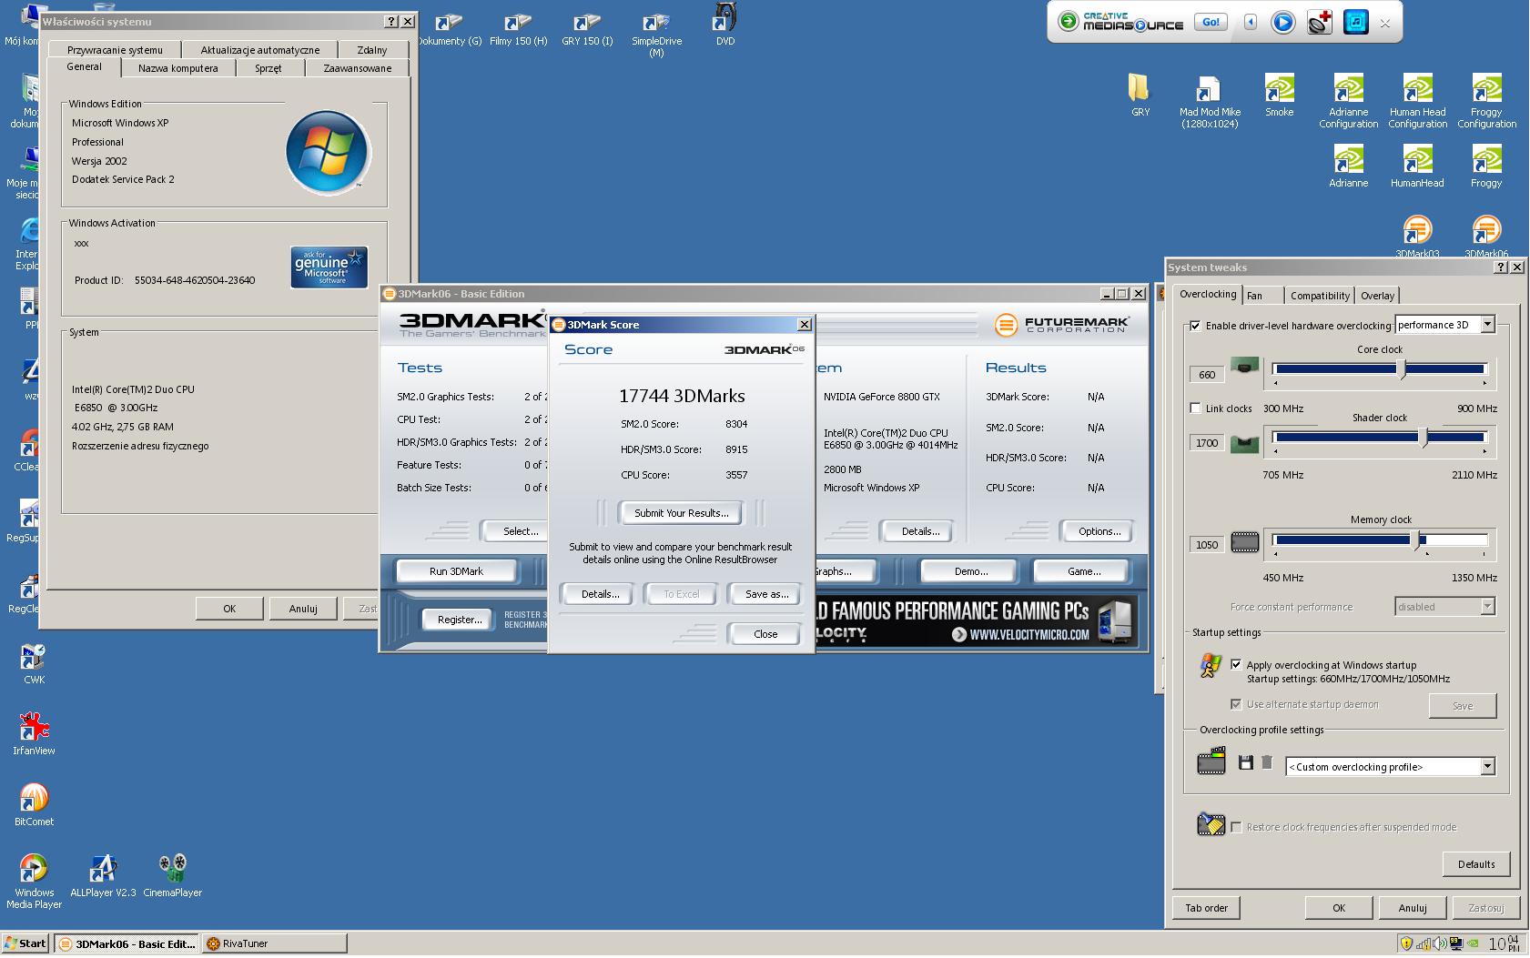Click the MediaSource speaker with red plus icon
1530x958 pixels.
point(1320,23)
